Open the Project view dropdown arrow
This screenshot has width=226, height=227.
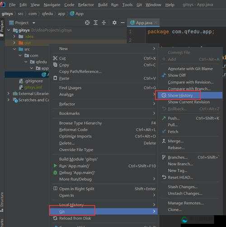pyautogui.click(x=34, y=23)
